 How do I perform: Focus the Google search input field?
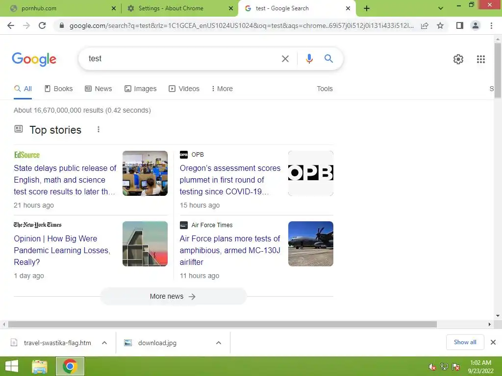coord(182,59)
